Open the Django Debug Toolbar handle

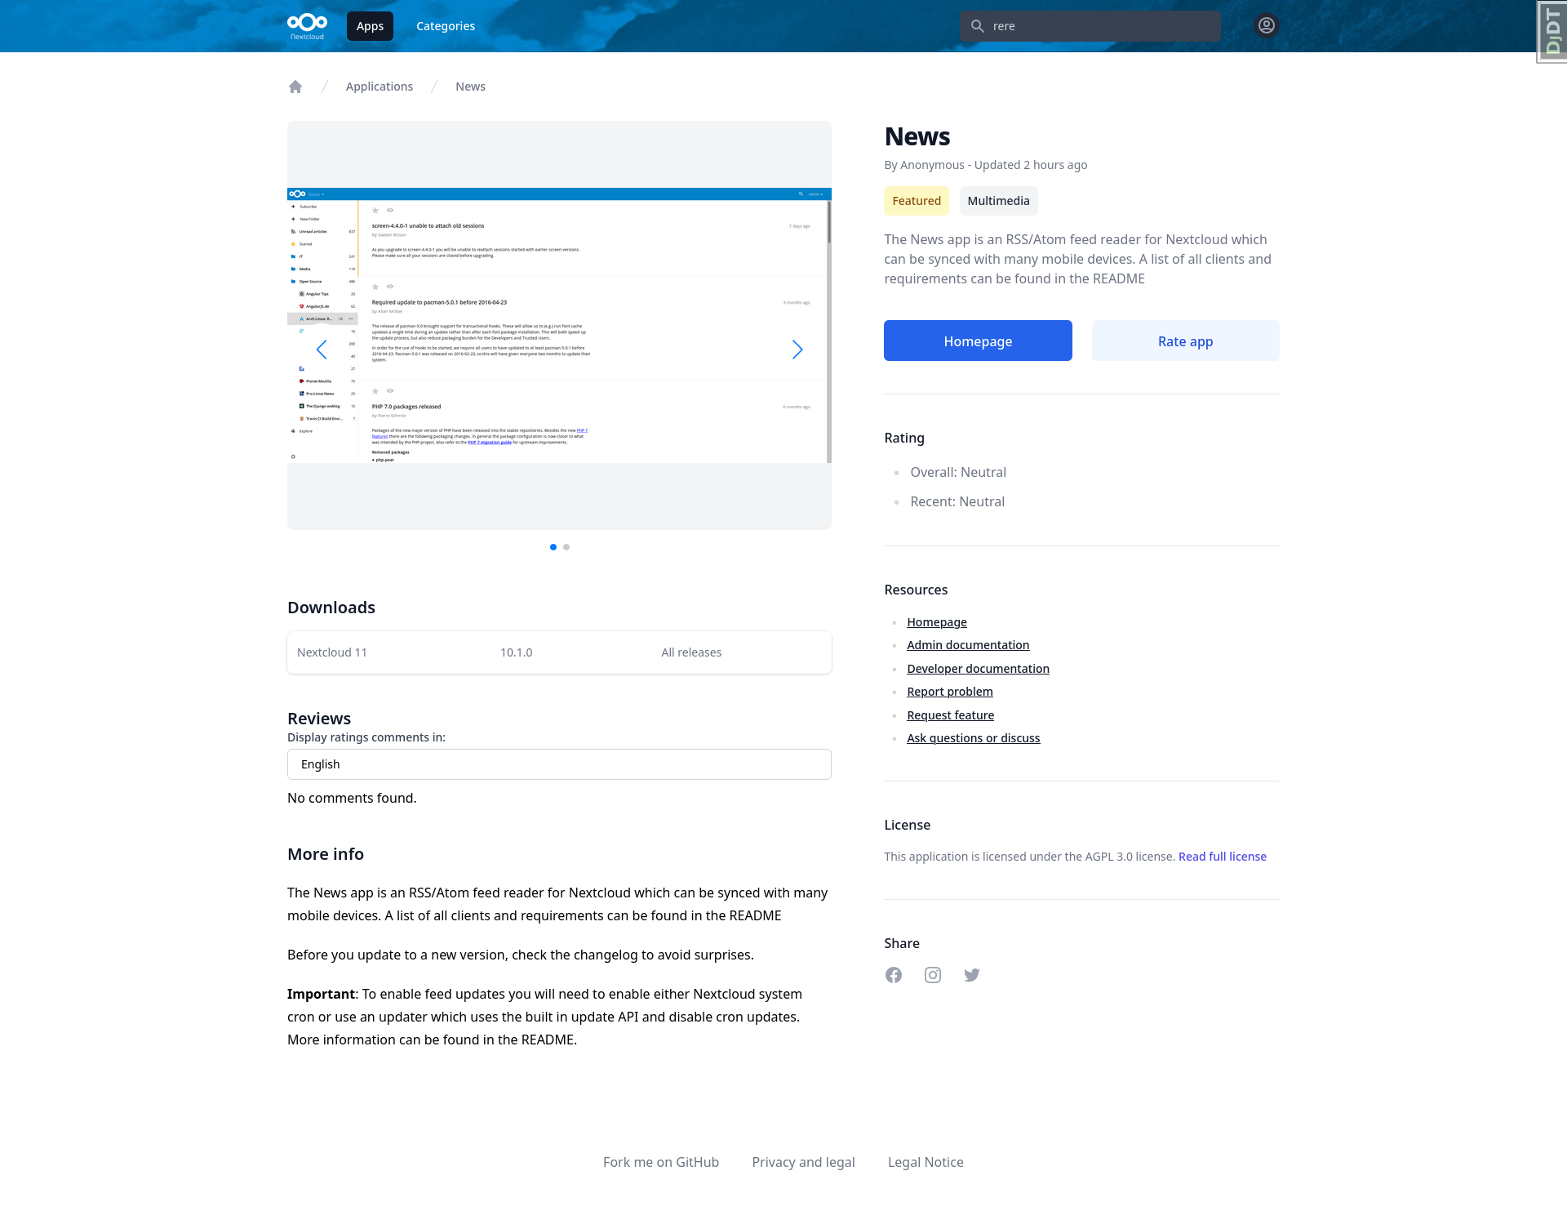pos(1551,32)
